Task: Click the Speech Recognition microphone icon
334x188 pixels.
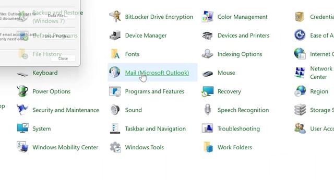Action: coord(208,110)
